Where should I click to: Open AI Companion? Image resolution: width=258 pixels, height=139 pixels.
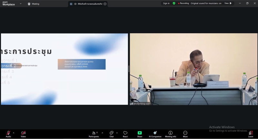coord(155,133)
